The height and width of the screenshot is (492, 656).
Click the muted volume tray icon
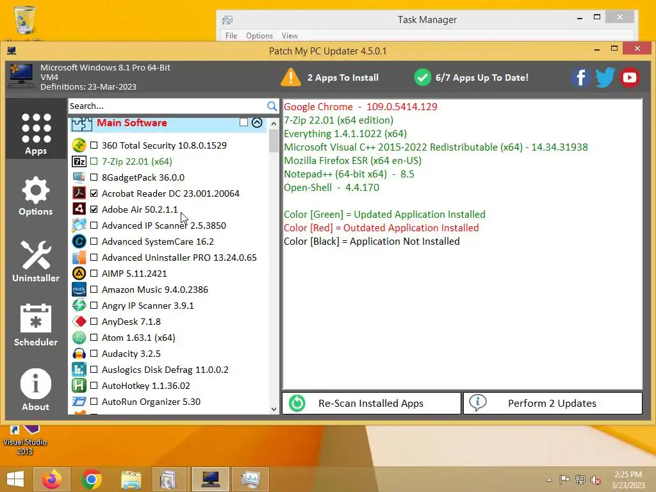(596, 480)
